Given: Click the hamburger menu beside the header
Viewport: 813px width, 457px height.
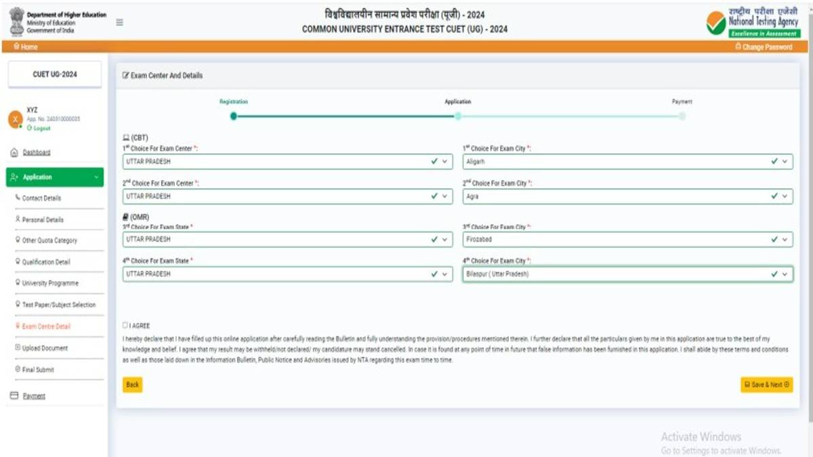Looking at the screenshot, I should tap(118, 21).
